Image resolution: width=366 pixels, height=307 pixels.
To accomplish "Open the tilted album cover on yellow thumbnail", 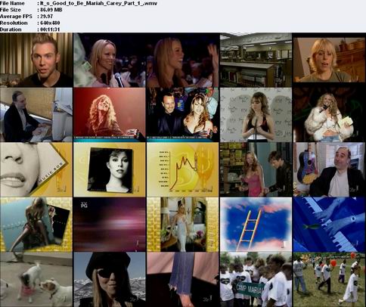I will (36, 225).
